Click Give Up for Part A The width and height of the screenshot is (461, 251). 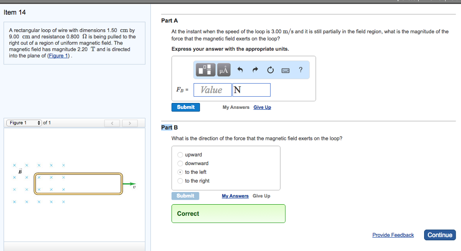tap(262, 108)
